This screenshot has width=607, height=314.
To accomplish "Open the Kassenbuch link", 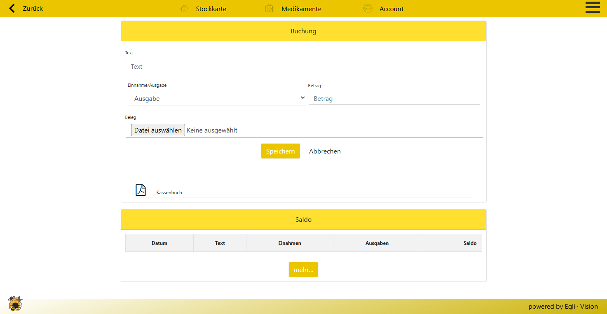I will (x=169, y=193).
